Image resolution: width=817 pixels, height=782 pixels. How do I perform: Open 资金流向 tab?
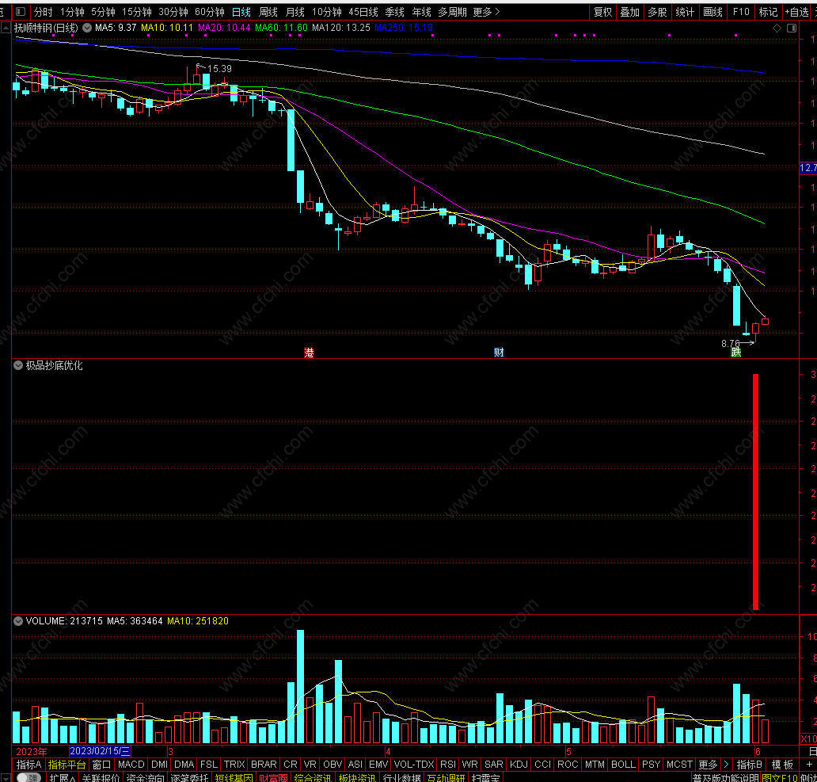pos(146,777)
